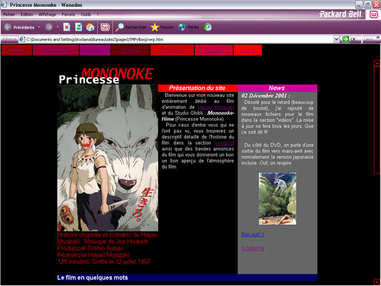This screenshot has height=286, width=381.
Task: Open the Outils menu
Action: point(86,14)
